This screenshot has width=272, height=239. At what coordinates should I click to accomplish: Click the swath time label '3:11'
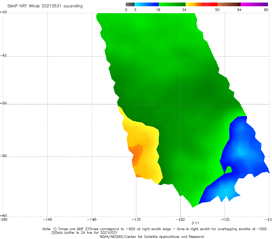point(195,223)
